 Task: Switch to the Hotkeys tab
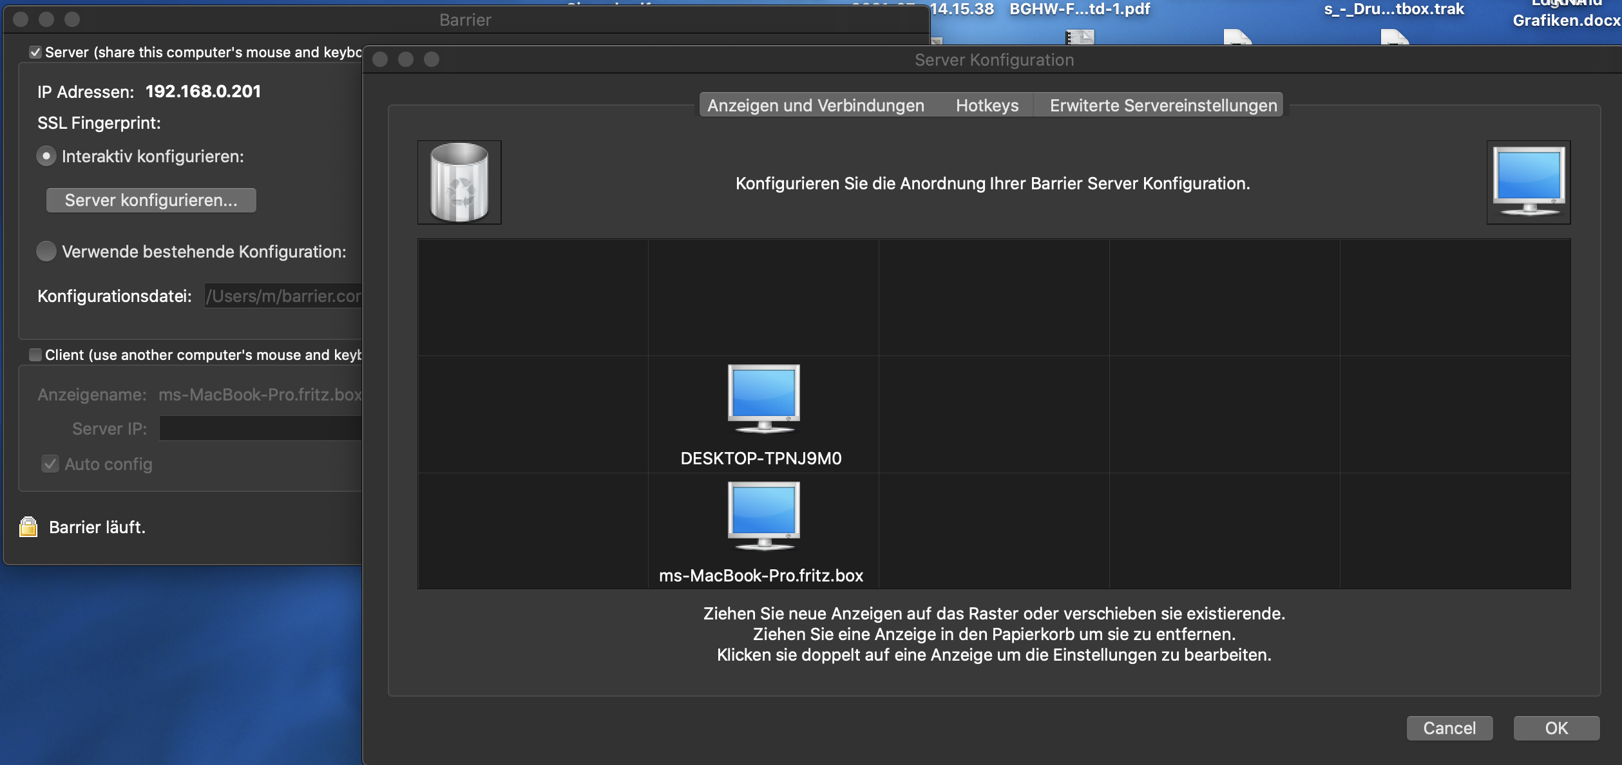tap(987, 105)
